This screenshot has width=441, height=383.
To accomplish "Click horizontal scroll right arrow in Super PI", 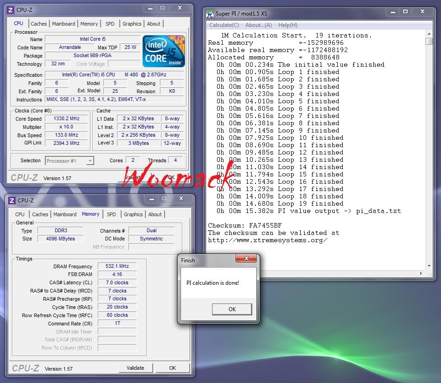I will tap(421, 273).
